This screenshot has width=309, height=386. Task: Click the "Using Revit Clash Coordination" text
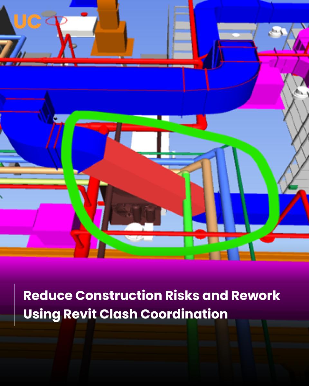(126, 314)
